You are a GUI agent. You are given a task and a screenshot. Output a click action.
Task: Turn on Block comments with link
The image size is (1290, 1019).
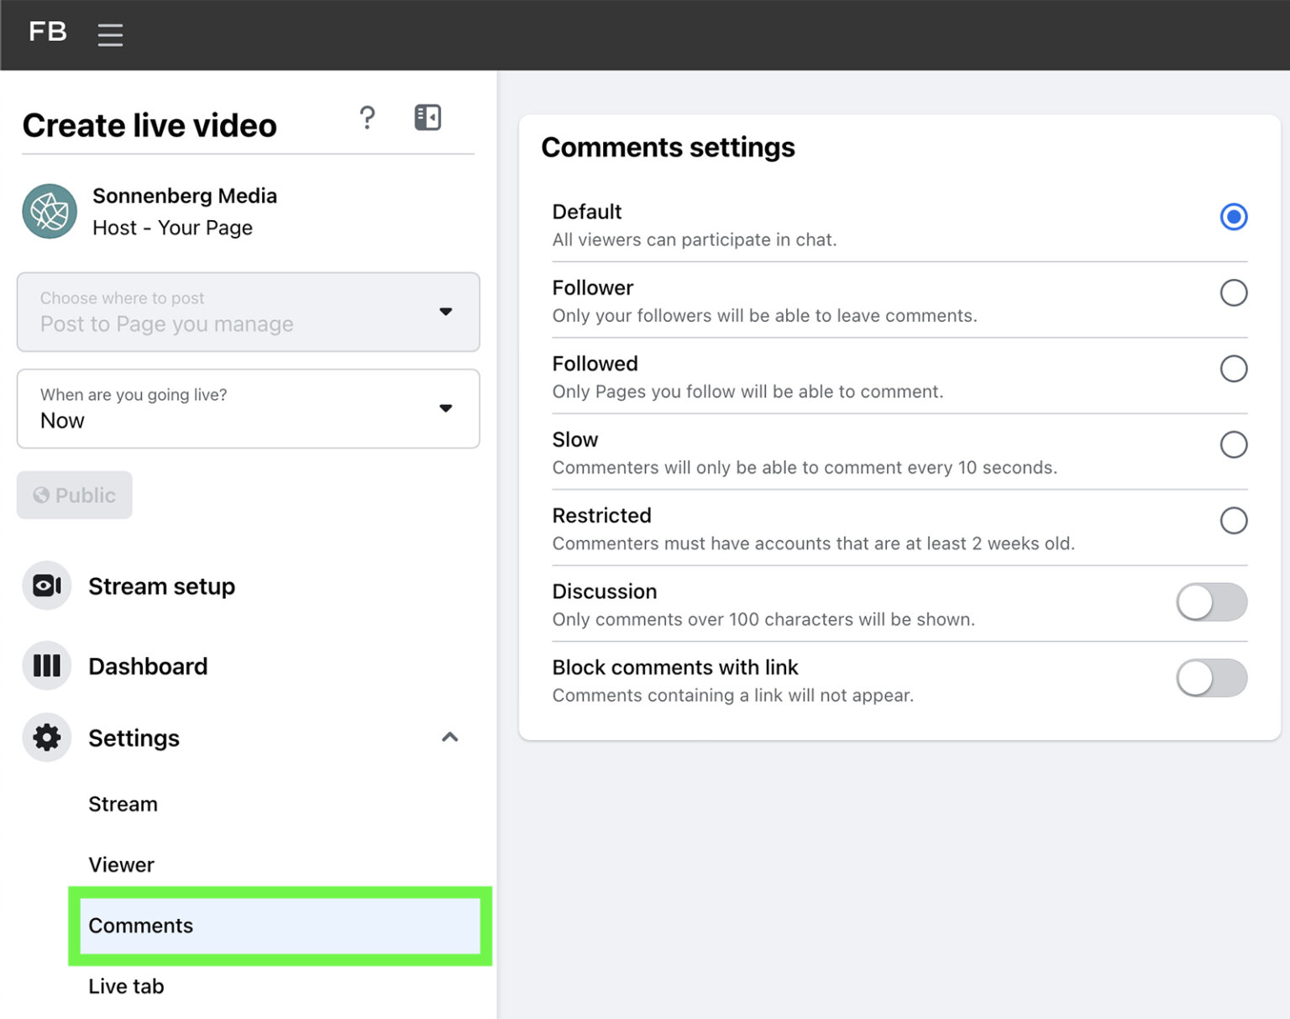click(1211, 678)
